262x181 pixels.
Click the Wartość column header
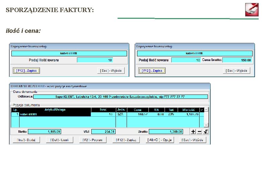[x=189, y=110]
